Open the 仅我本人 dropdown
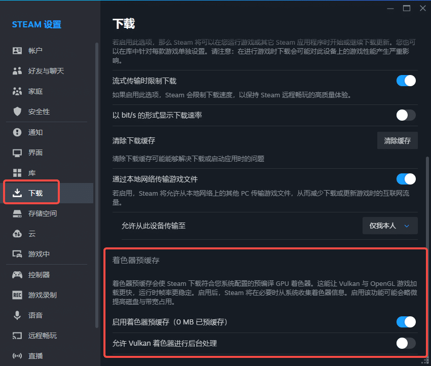 [x=390, y=226]
